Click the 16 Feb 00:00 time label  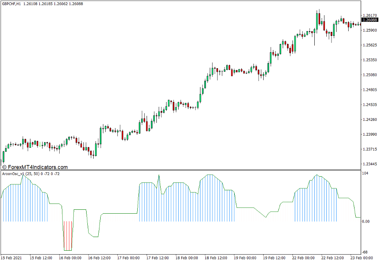click(x=70, y=258)
